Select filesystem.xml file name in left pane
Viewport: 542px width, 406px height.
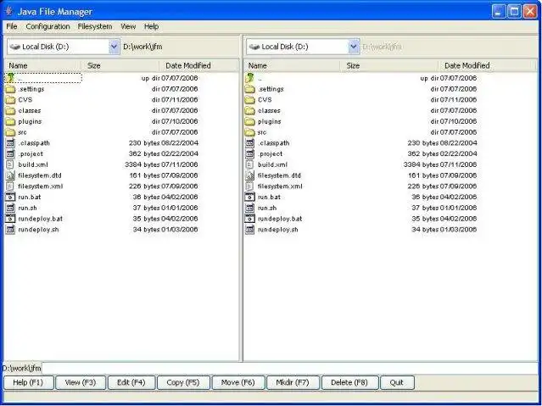point(41,186)
